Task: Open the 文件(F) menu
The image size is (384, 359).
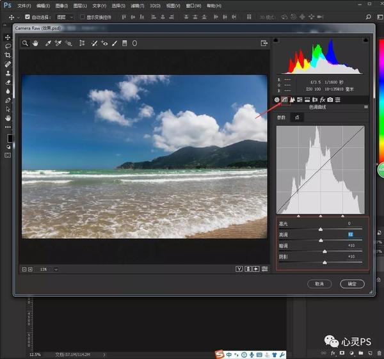Action: [24, 6]
